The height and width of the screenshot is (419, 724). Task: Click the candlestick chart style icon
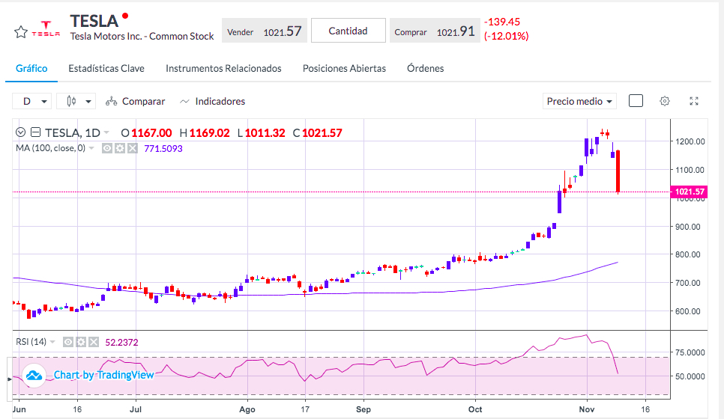click(x=71, y=101)
